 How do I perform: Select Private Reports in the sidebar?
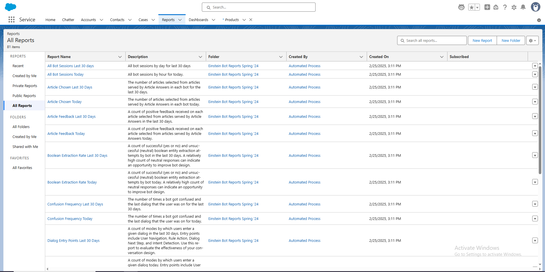(24, 86)
